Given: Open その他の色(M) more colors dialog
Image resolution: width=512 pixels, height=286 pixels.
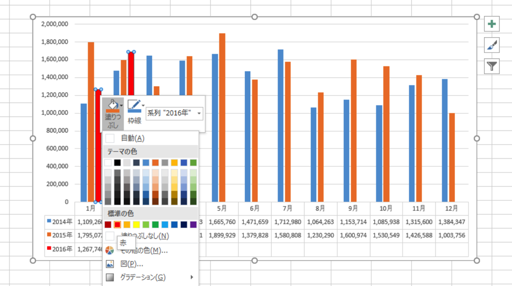Looking at the screenshot, I should (150, 250).
